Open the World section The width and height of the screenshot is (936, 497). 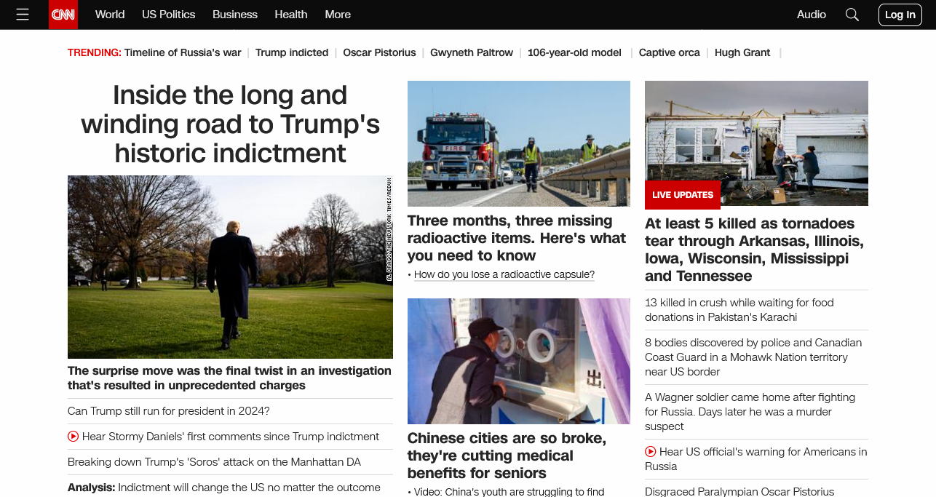pos(110,15)
